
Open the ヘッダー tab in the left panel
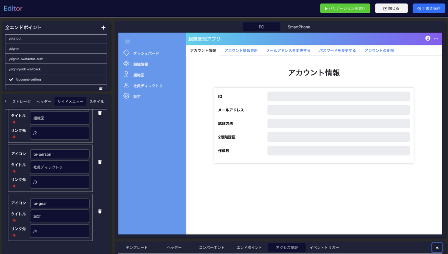[x=44, y=102]
